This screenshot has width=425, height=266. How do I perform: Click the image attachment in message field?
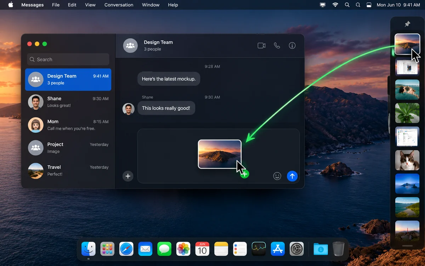tap(220, 154)
